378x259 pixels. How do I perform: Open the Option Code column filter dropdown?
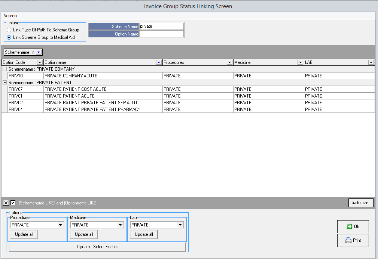[40, 62]
